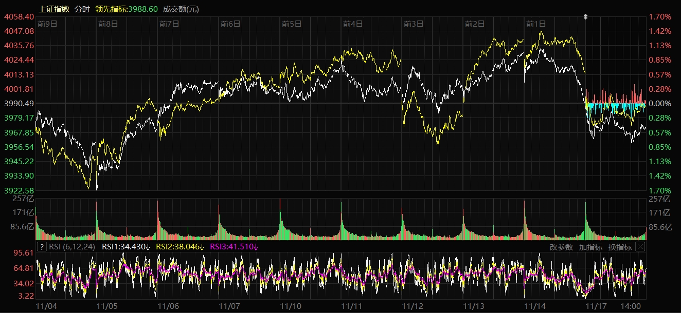The height and width of the screenshot is (313, 681).
Task: Click the 14:00 time label on the axis
Action: [x=631, y=306]
